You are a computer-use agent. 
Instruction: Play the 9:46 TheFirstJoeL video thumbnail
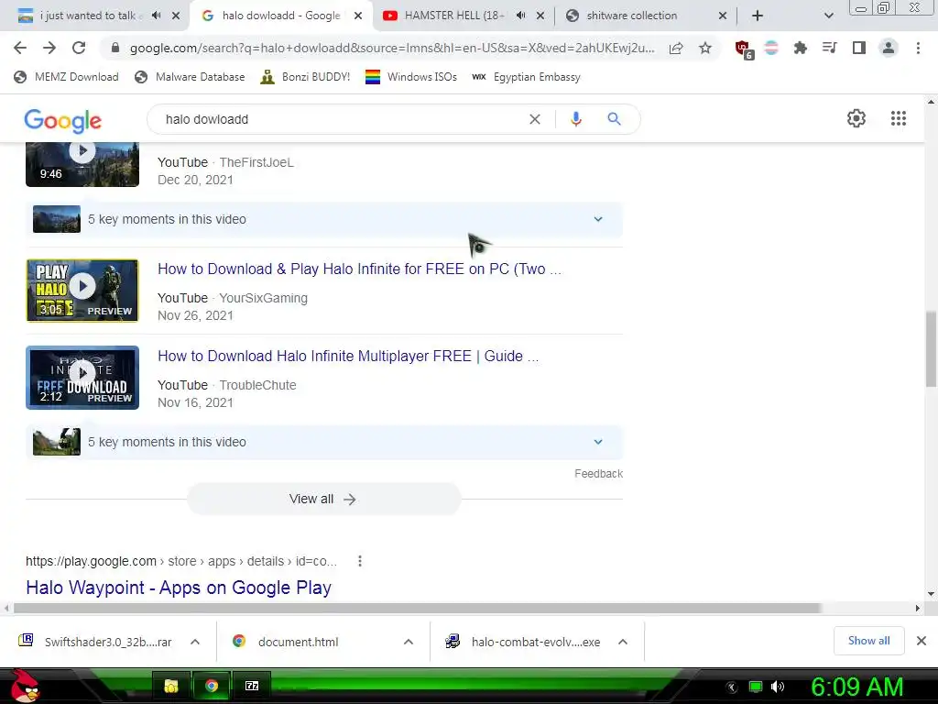pyautogui.click(x=82, y=164)
